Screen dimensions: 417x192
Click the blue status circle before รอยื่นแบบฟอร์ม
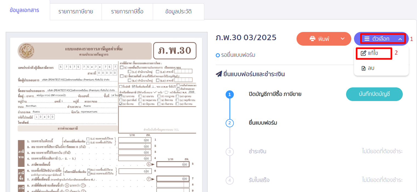pos(218,55)
